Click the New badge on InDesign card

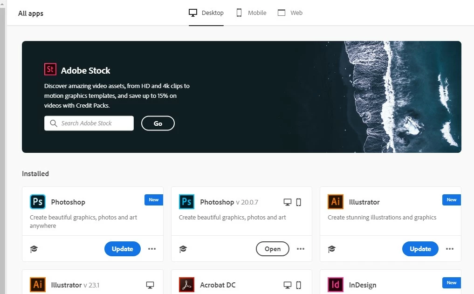click(x=452, y=283)
